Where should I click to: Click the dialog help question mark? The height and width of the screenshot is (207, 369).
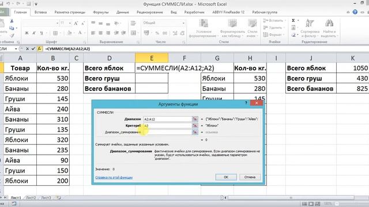(x=246, y=103)
